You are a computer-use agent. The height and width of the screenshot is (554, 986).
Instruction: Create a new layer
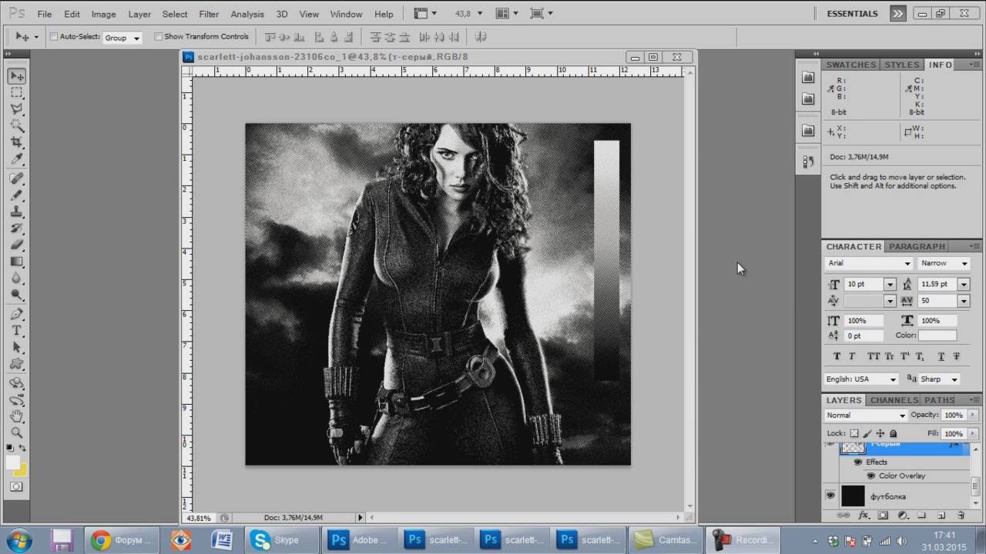941,516
